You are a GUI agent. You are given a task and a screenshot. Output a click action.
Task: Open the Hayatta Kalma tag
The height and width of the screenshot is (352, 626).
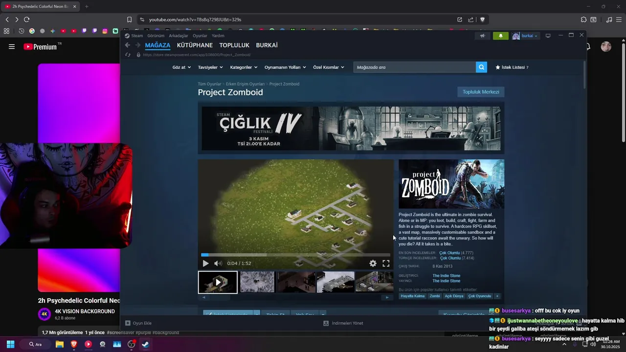[413, 296]
